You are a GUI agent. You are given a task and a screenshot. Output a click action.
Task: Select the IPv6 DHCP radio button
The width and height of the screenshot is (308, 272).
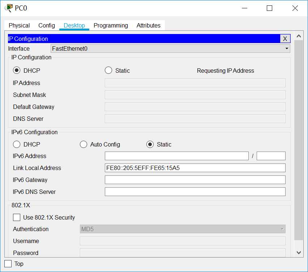[x=17, y=144]
